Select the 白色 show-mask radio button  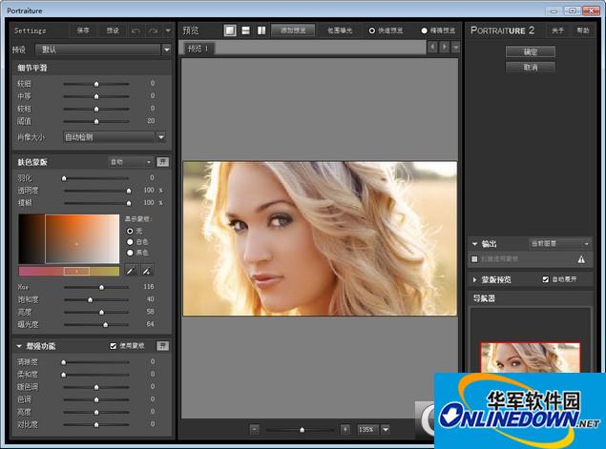131,241
